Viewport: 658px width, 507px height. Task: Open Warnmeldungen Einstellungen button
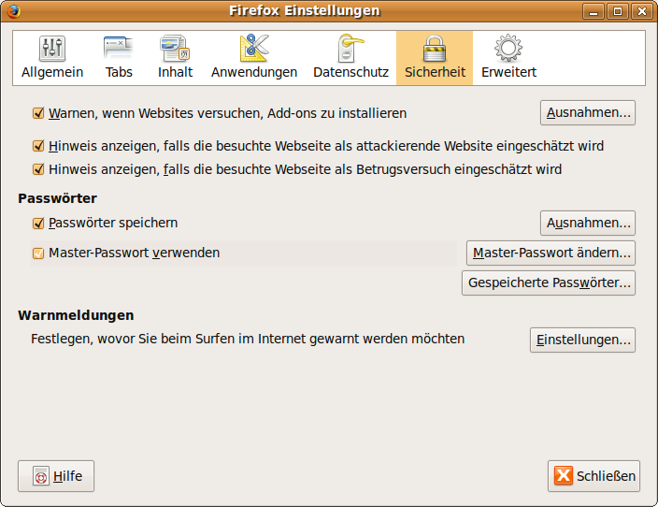click(583, 340)
